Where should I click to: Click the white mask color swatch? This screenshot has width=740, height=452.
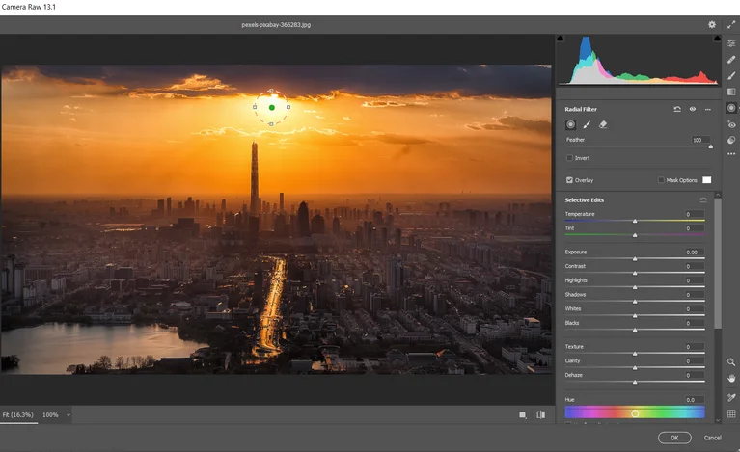tap(706, 180)
